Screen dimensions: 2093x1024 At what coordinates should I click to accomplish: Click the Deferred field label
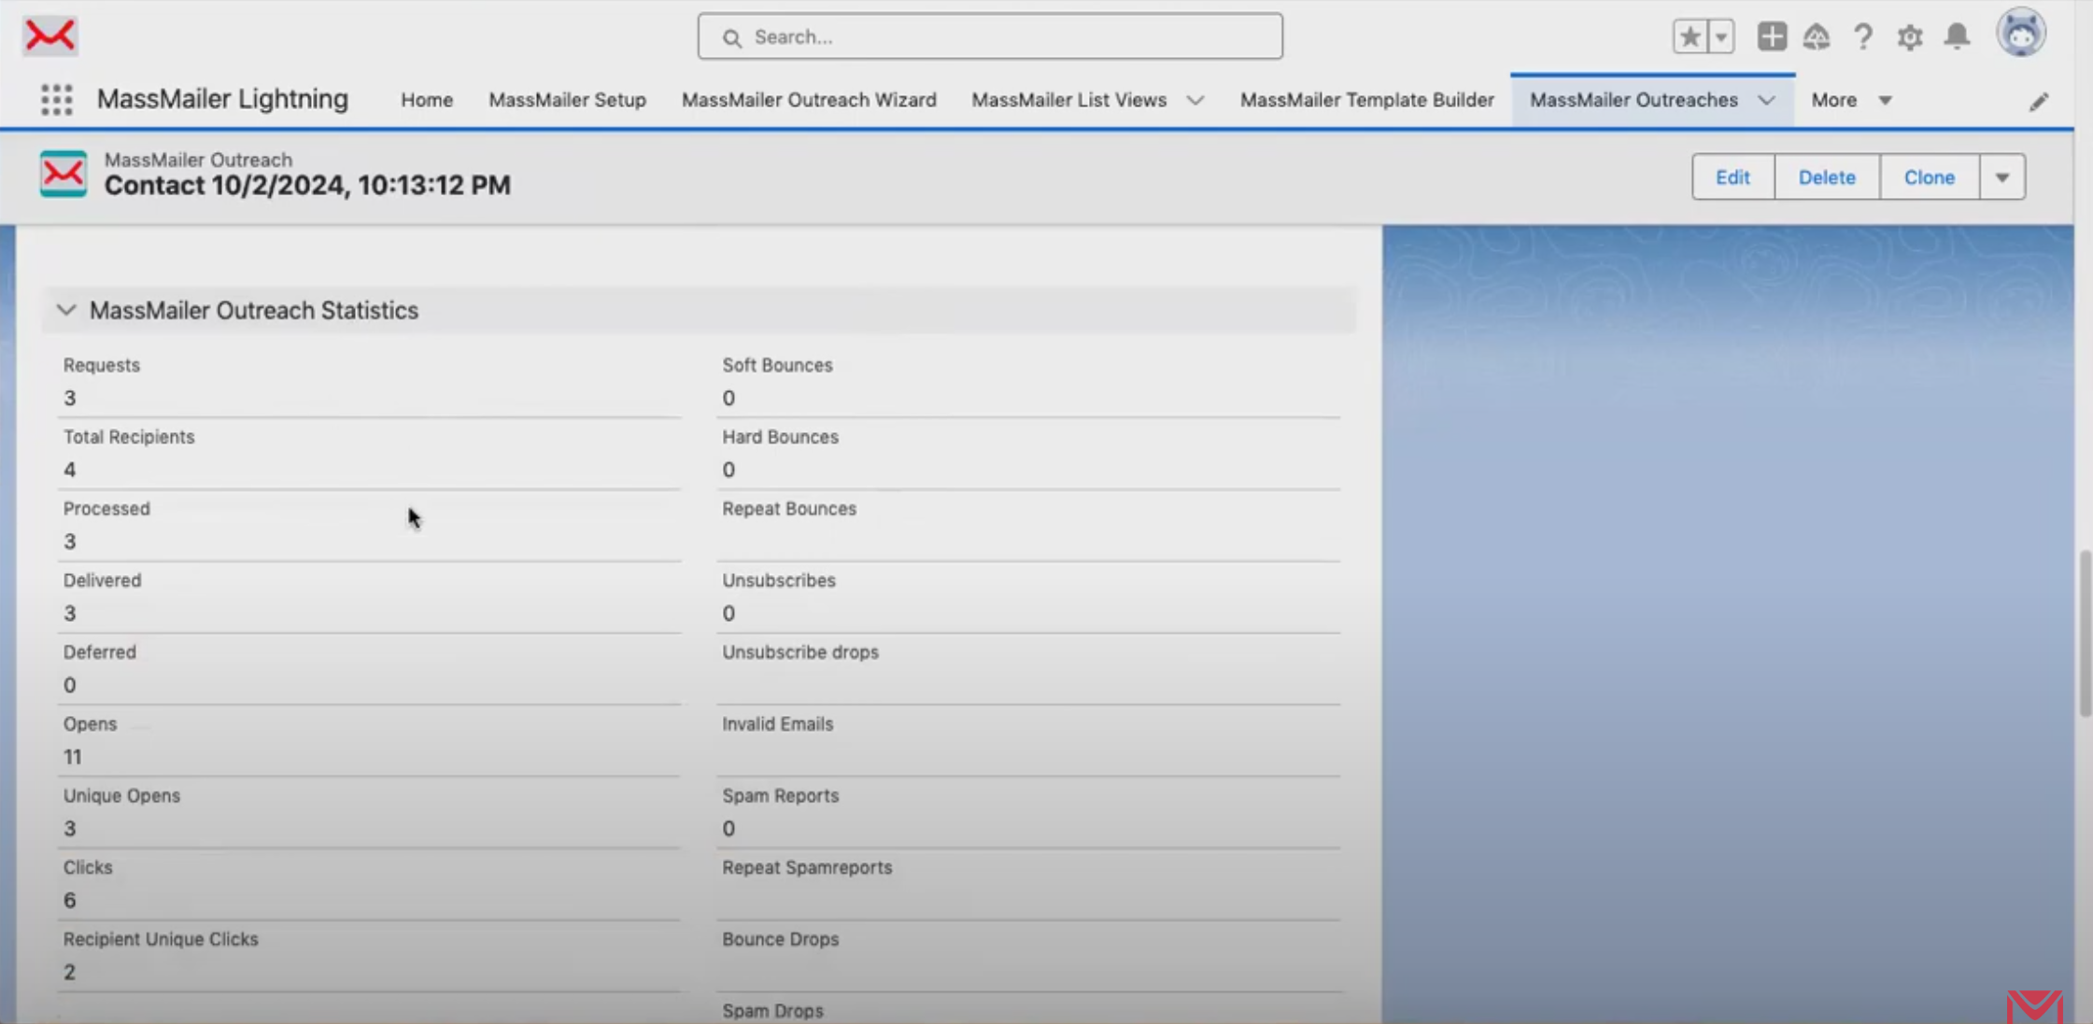coord(99,652)
